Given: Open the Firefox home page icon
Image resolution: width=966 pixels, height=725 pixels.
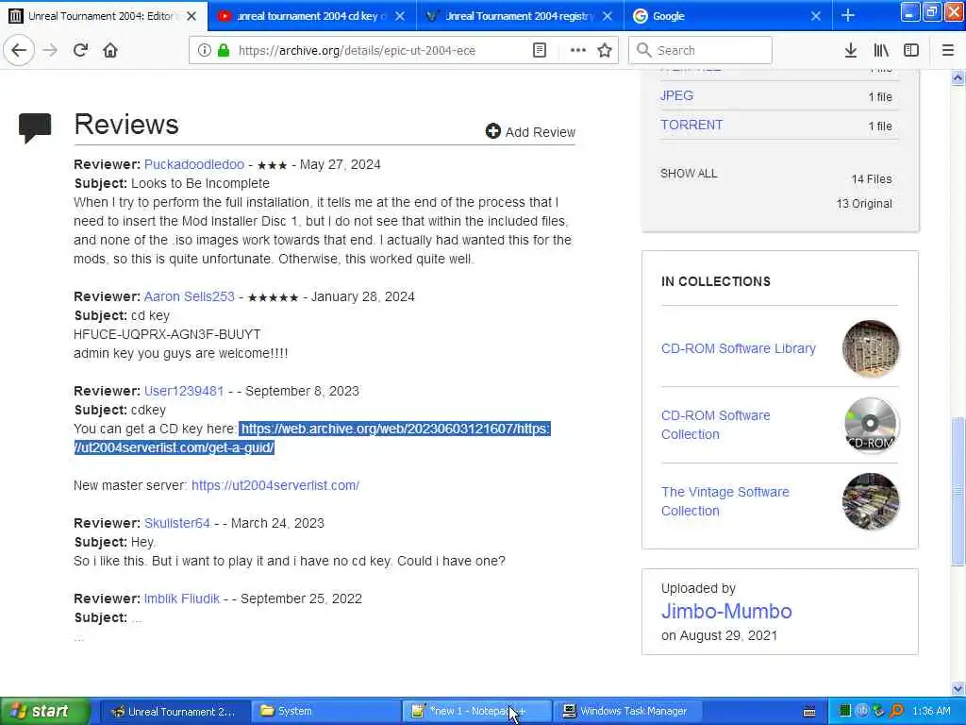Looking at the screenshot, I should [x=110, y=50].
